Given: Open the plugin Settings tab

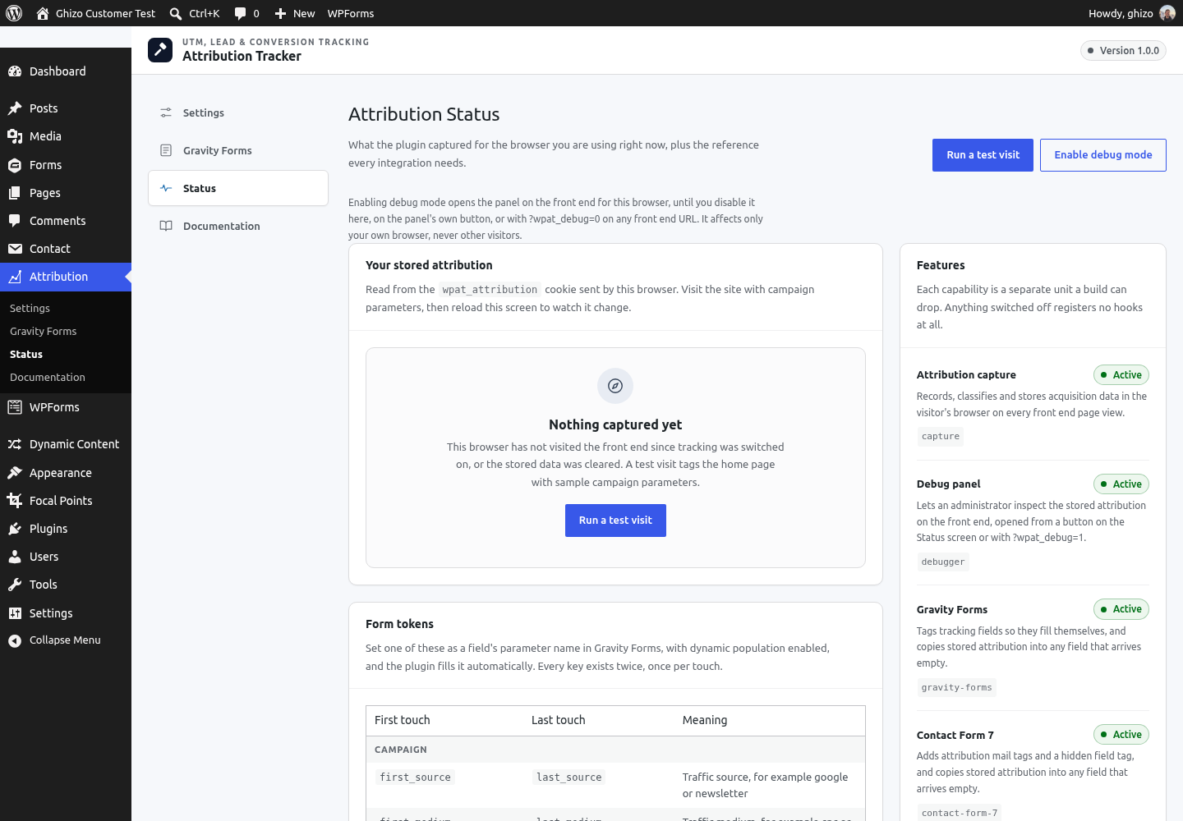Looking at the screenshot, I should 238,112.
